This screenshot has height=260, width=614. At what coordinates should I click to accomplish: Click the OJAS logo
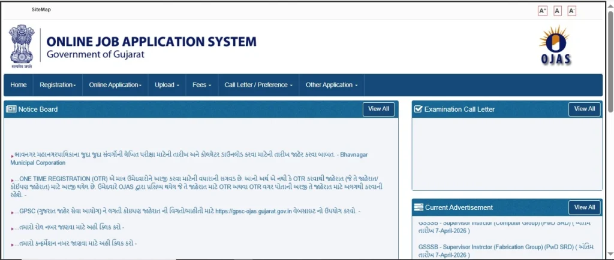pos(557,45)
